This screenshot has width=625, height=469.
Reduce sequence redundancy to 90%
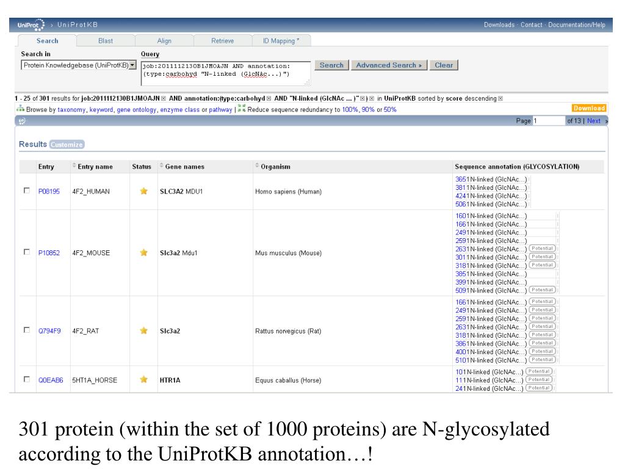click(368, 110)
